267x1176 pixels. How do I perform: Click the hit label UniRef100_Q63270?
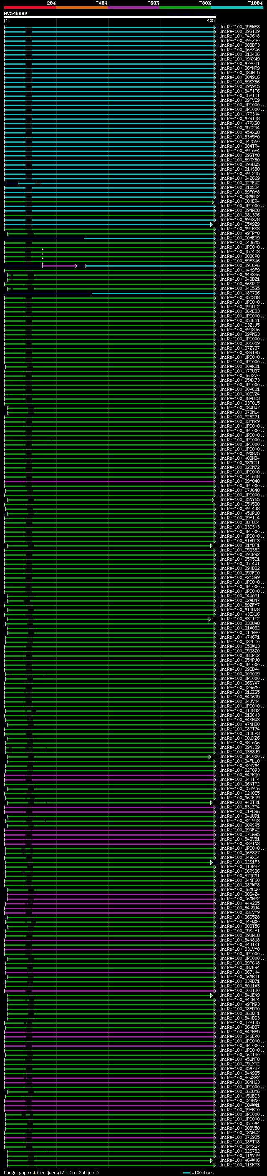click(x=239, y=376)
